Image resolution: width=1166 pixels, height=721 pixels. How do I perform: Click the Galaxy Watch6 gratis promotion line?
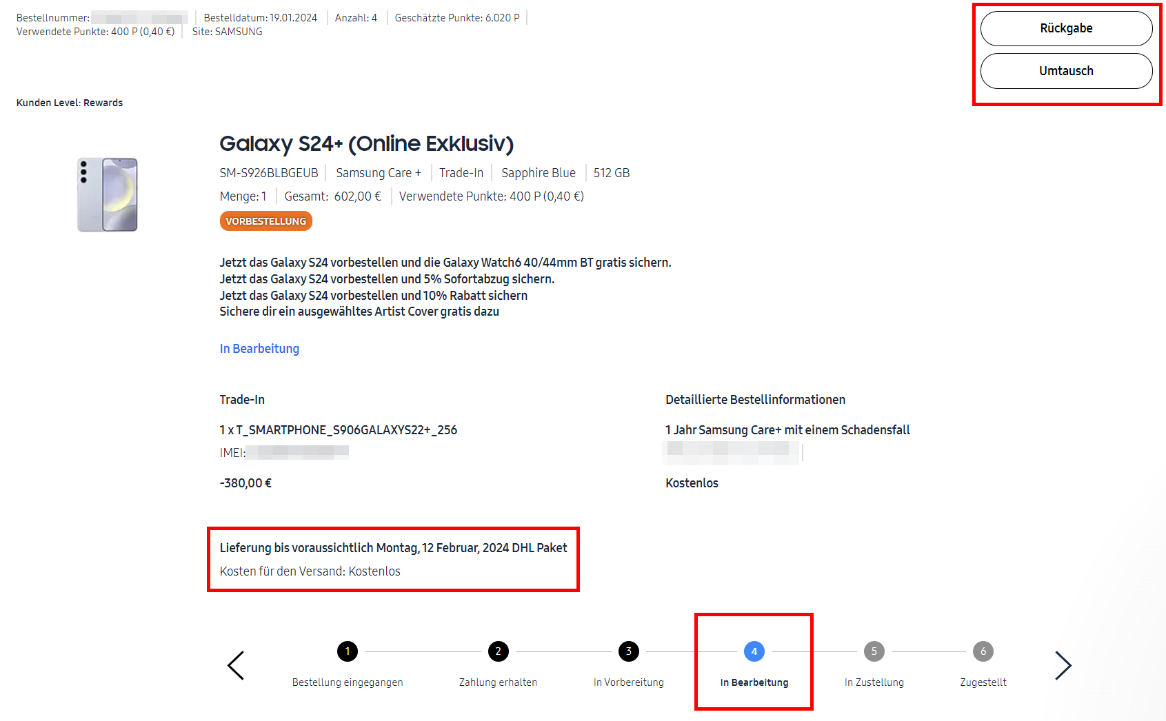[x=445, y=263]
